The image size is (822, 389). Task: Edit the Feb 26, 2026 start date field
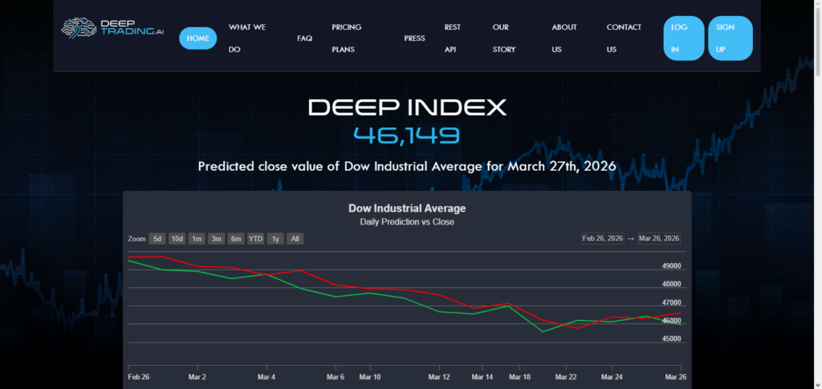[x=603, y=239]
